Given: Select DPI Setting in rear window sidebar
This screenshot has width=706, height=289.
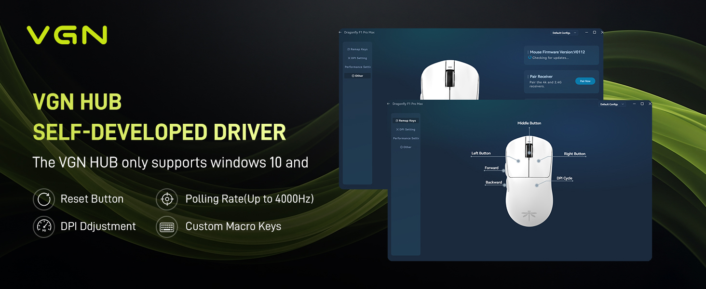Looking at the screenshot, I should (357, 58).
